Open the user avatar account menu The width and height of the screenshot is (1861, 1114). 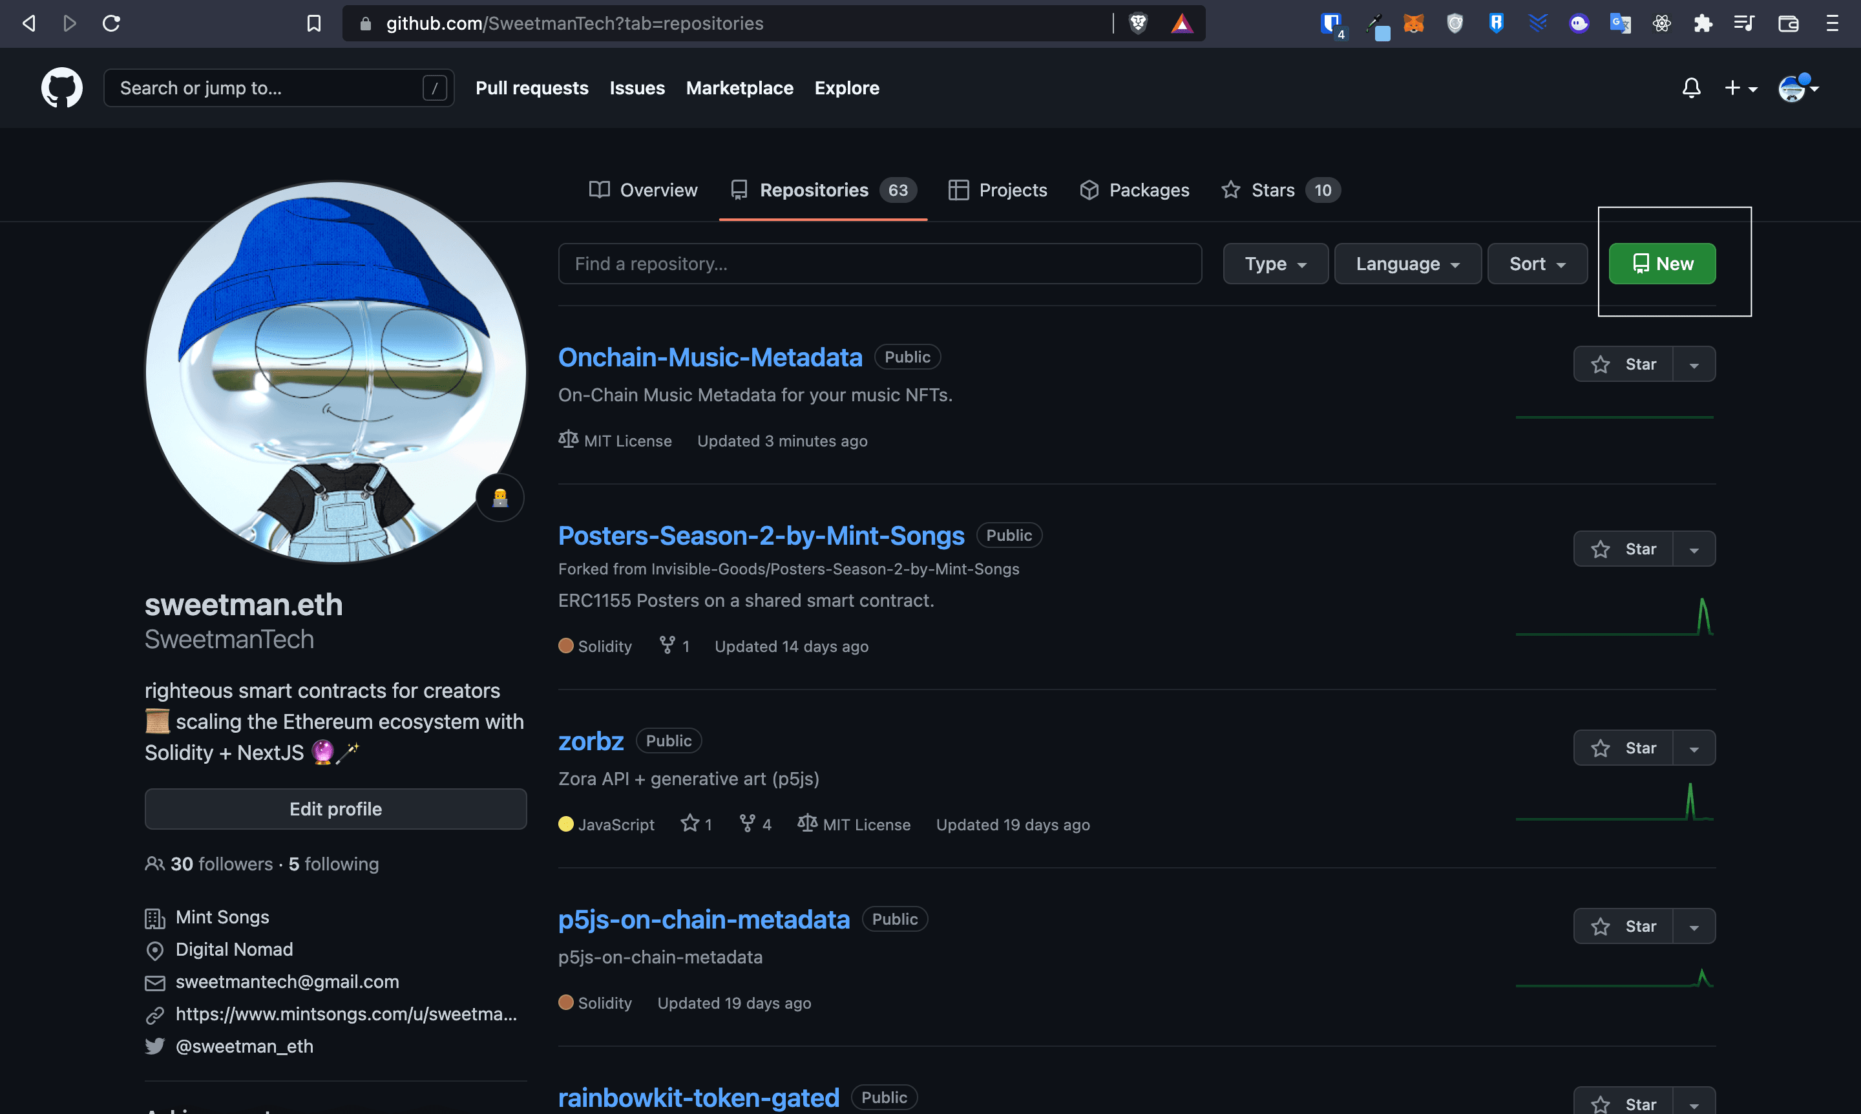[1798, 88]
